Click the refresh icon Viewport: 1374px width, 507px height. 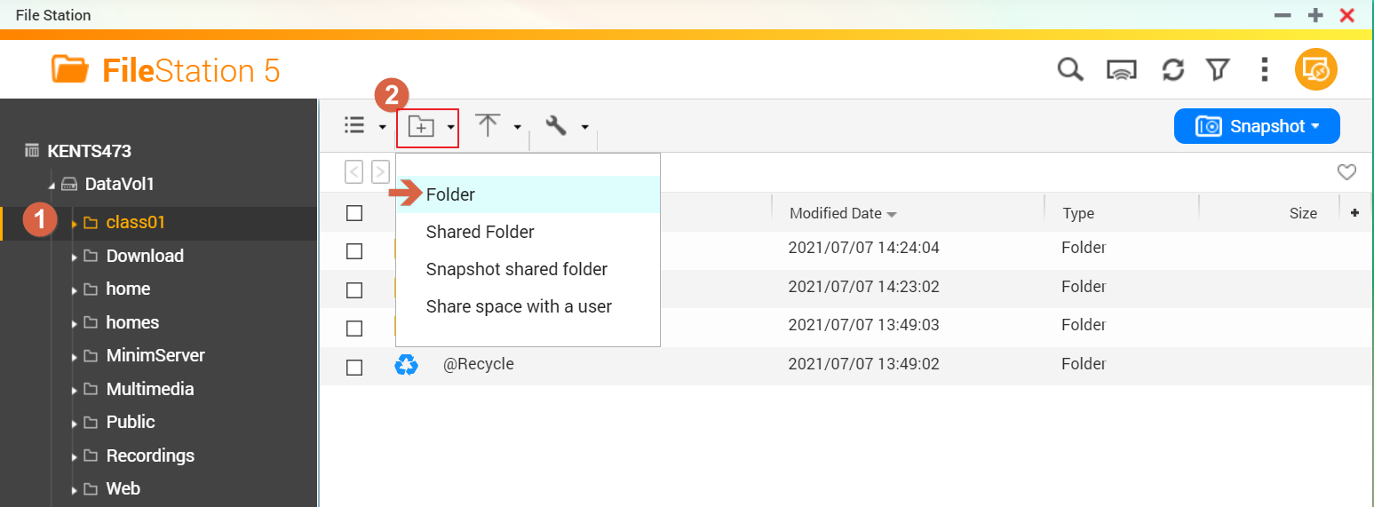1173,69
